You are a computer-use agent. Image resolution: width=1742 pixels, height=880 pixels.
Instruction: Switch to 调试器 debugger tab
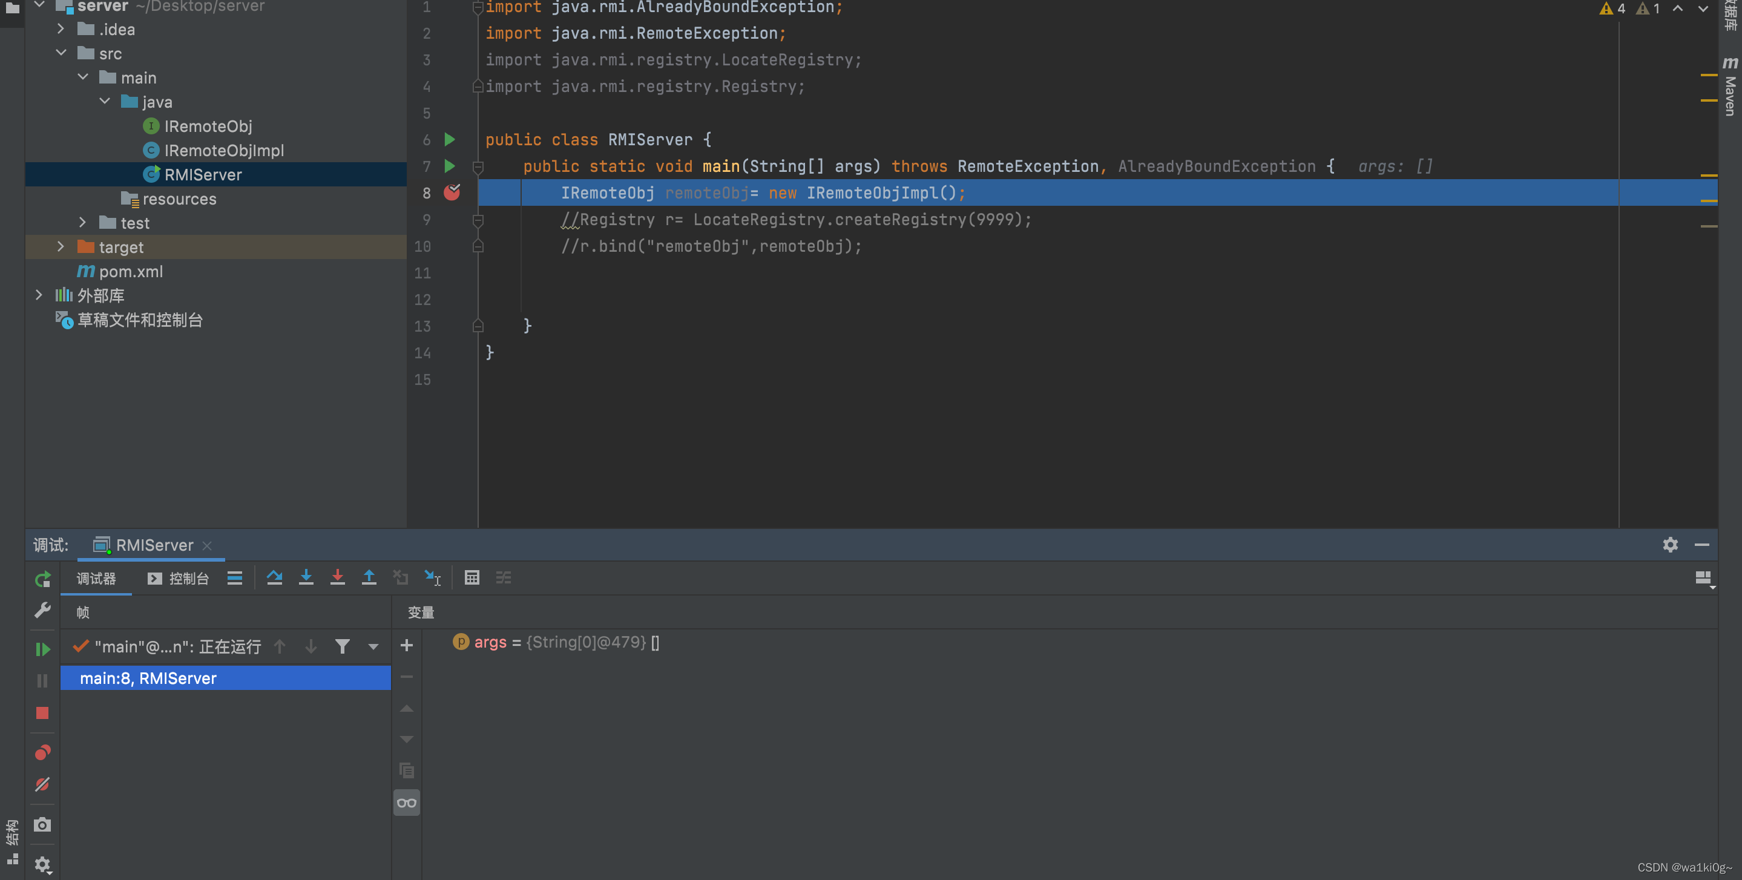96,579
